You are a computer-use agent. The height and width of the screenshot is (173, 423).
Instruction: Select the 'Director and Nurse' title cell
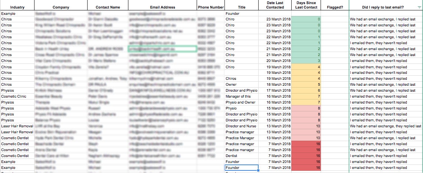pos(242,126)
